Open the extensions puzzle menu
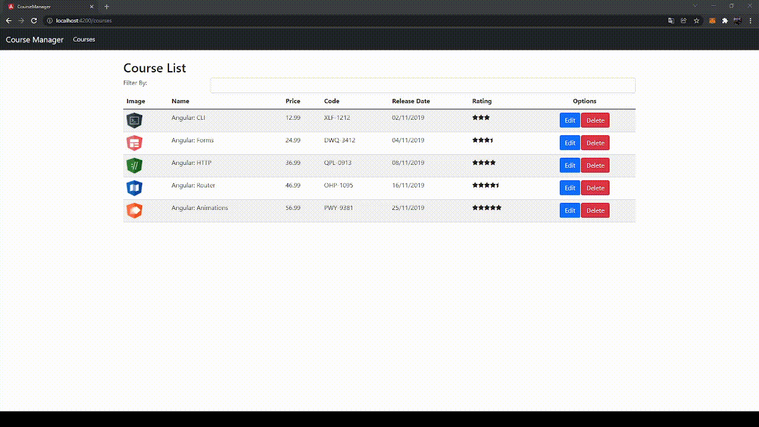The height and width of the screenshot is (427, 759). [725, 21]
